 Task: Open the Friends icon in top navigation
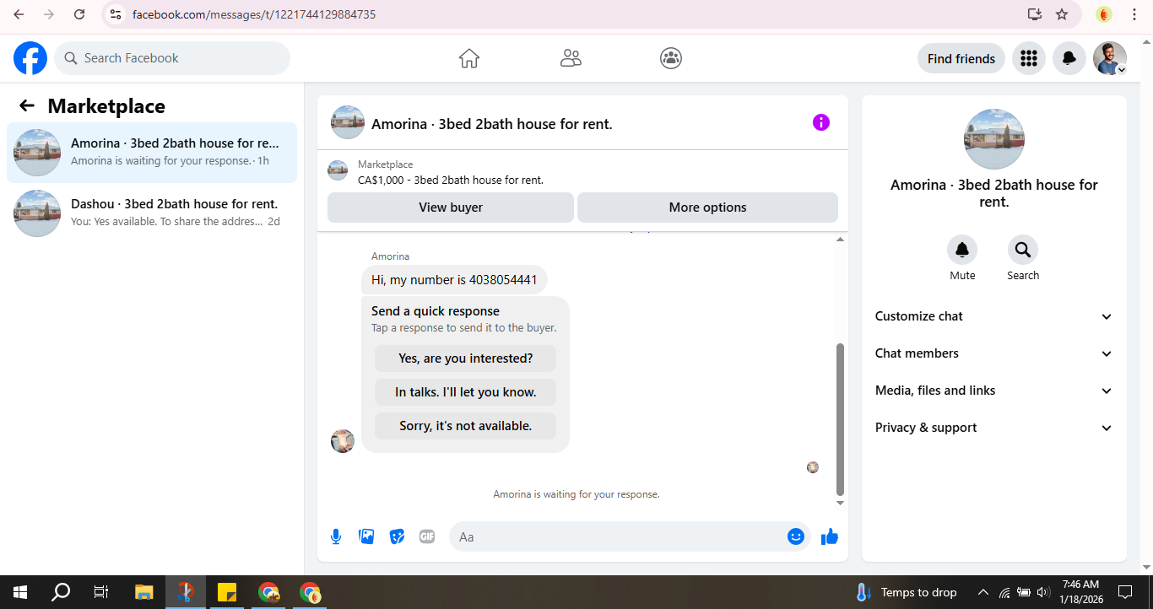pyautogui.click(x=571, y=58)
